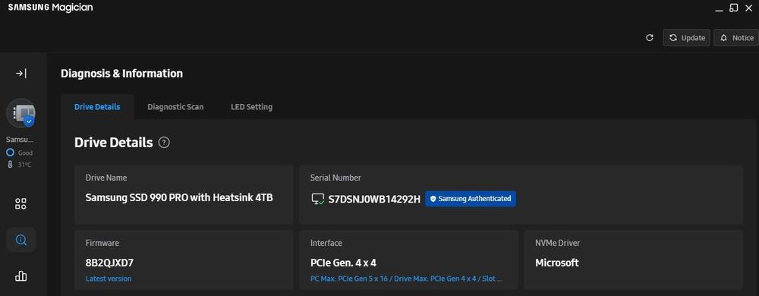The width and height of the screenshot is (759, 296).
Task: Open the performance benchmark bar chart icon
Action: point(20,276)
